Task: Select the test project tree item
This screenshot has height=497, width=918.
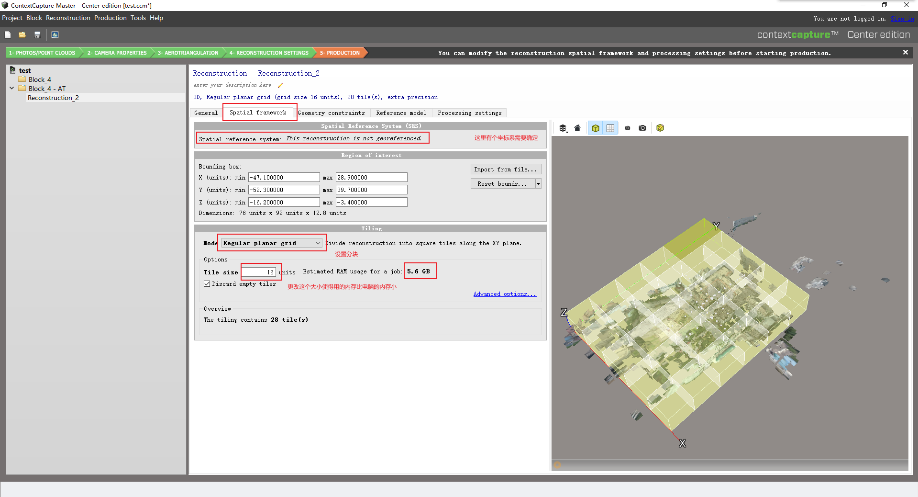Action: click(x=25, y=70)
